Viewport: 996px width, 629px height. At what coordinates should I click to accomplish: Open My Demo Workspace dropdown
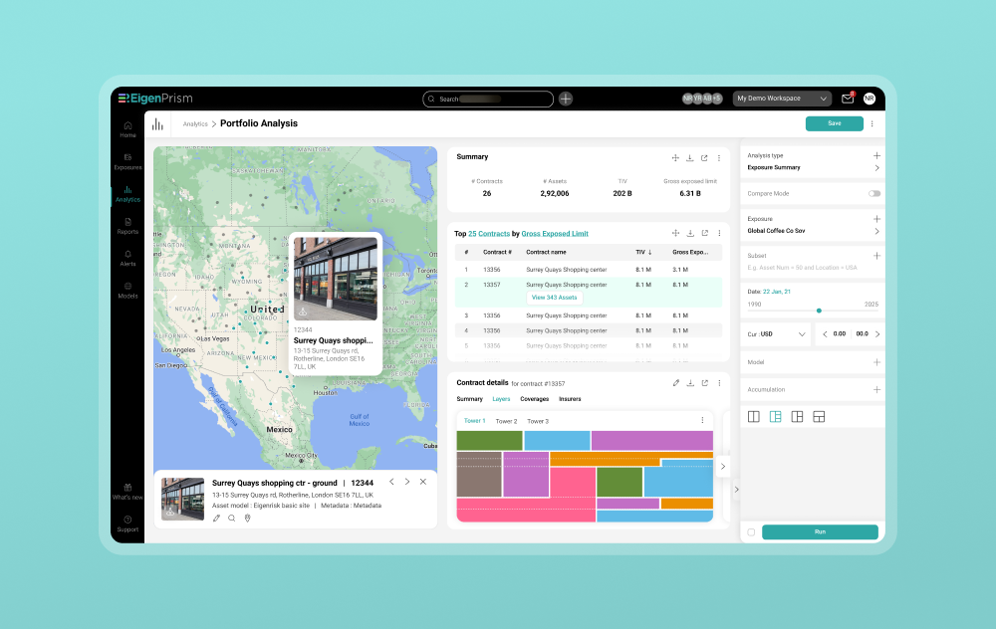tap(782, 99)
